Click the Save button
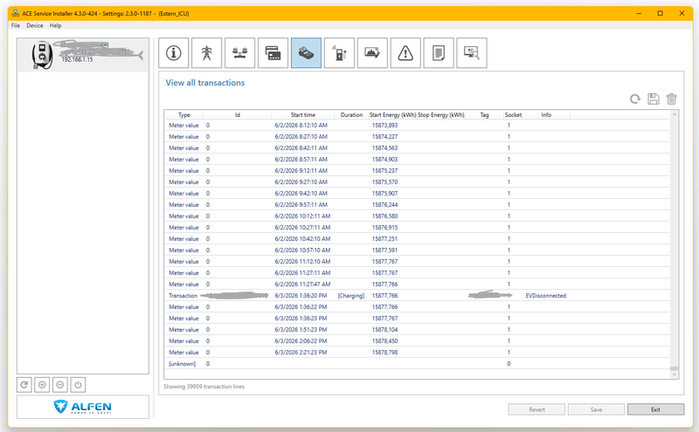 click(x=596, y=409)
